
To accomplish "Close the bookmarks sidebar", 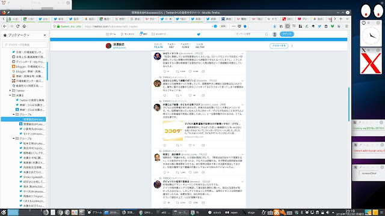I will click(45, 35).
